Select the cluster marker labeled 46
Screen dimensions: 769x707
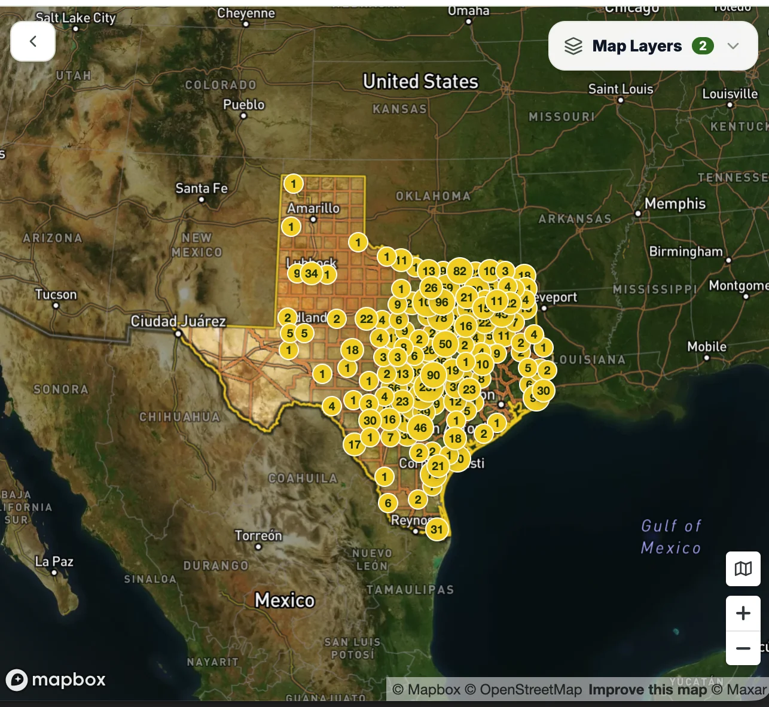420,428
